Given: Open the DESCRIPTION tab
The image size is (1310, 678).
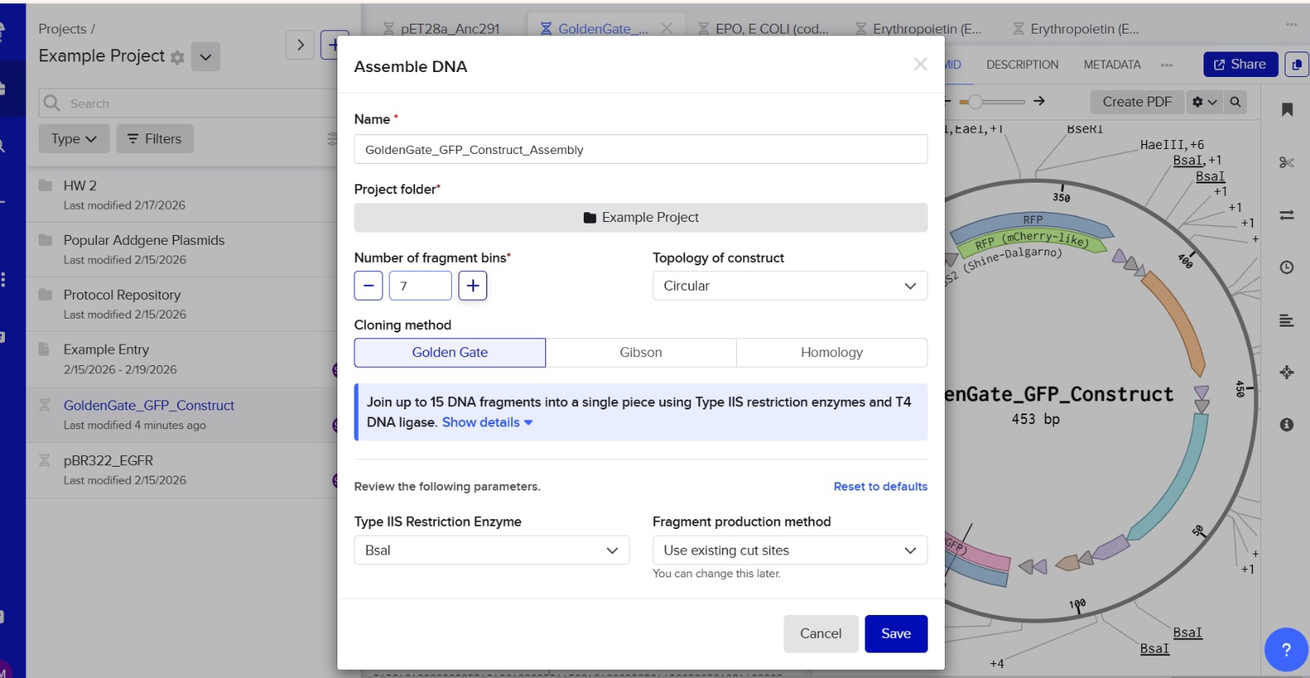Looking at the screenshot, I should [1022, 65].
